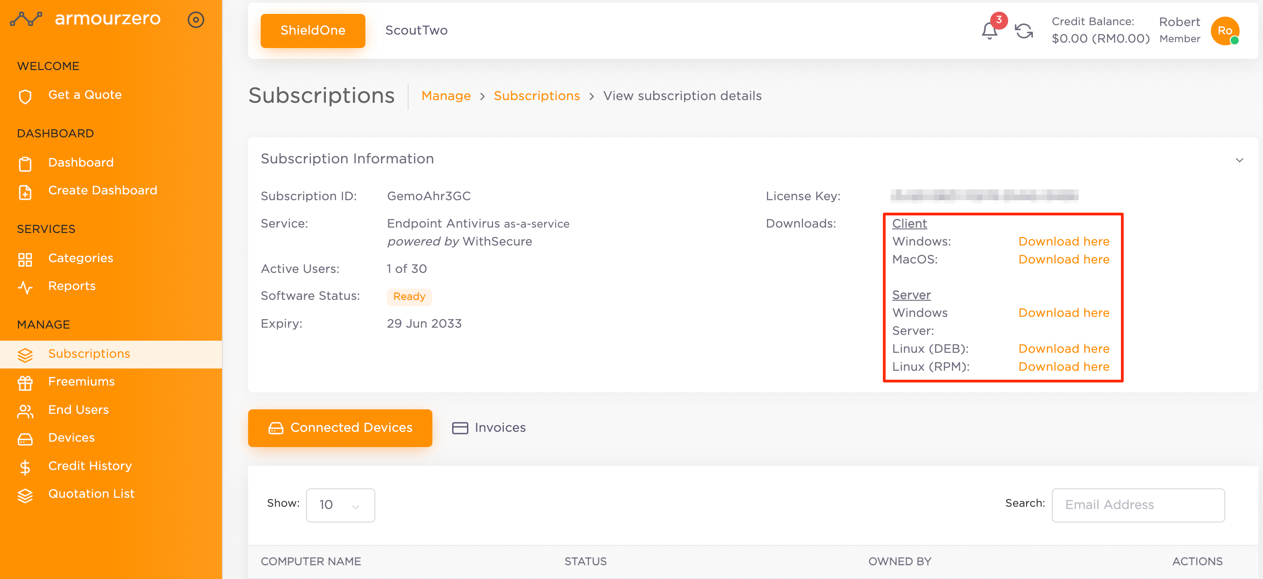Click the Connected Devices drive icon
The width and height of the screenshot is (1263, 579).
point(276,428)
